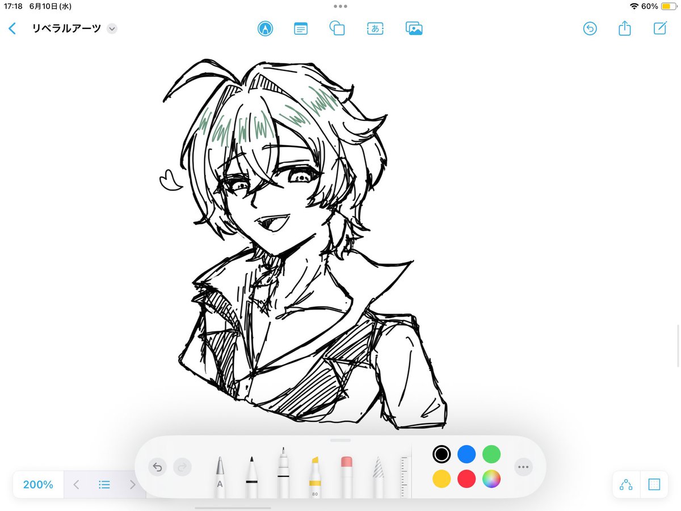
Task: Select the drawing pen tool in top toolbar
Action: pos(264,28)
